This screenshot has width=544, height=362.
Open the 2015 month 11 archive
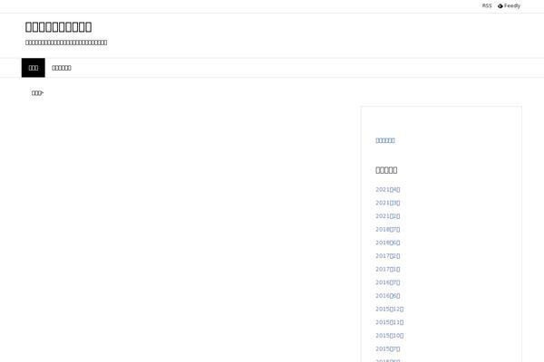click(389, 322)
